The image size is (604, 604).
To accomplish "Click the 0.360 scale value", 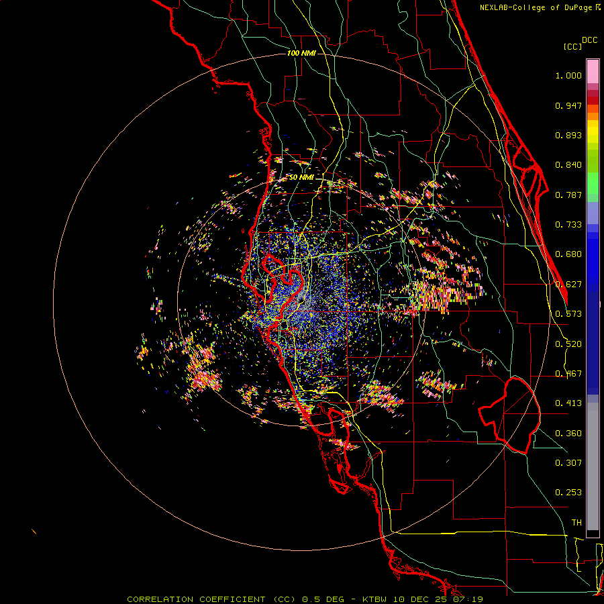I will pyautogui.click(x=568, y=434).
